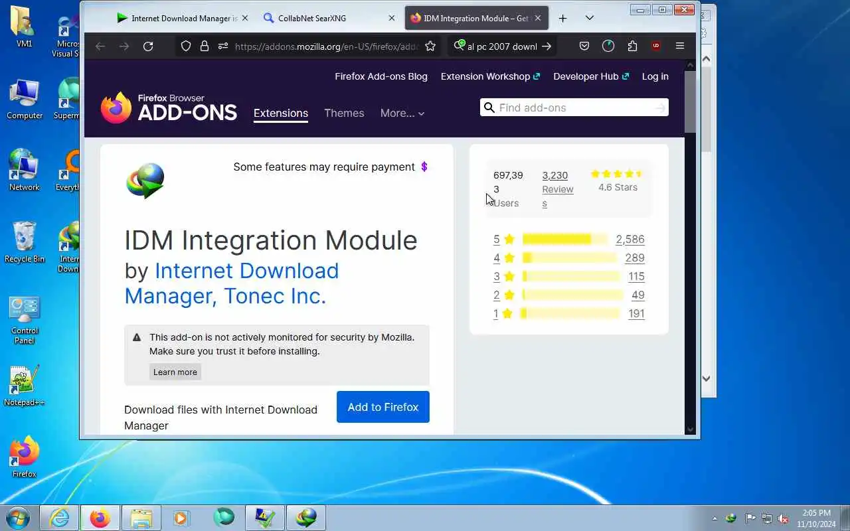The width and height of the screenshot is (850, 531).
Task: Open the Extension Workshop link
Action: [x=490, y=76]
